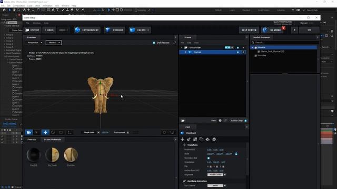Image resolution: width=337 pixels, height=189 pixels.
Task: Click the reload model icon in Edit panel
Action: [x=207, y=139]
